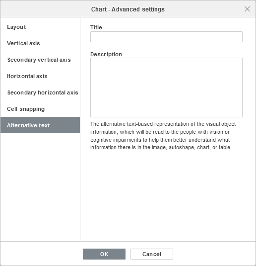Show the Cell snapping tab

pyautogui.click(x=40, y=109)
